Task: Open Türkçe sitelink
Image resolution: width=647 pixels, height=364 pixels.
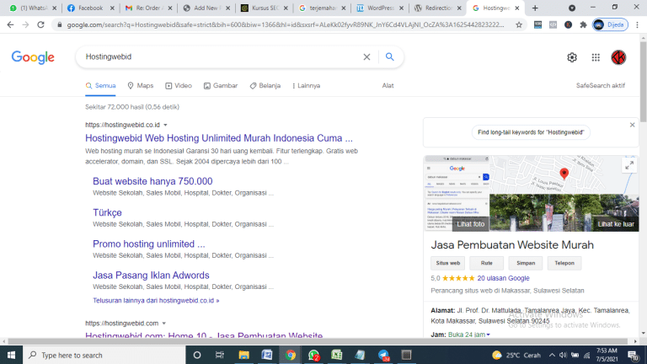Action: click(107, 212)
